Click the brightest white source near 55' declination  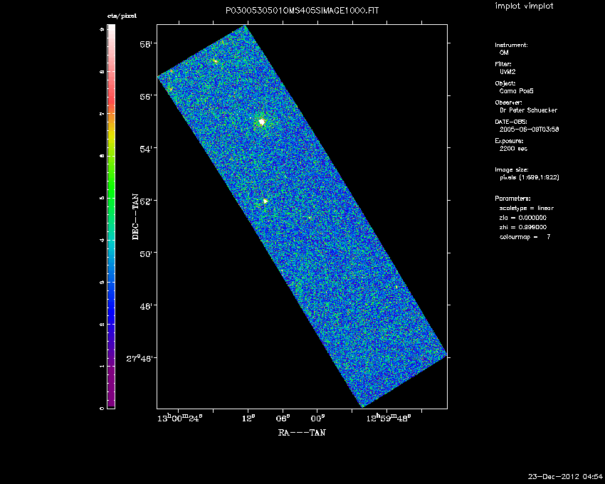click(262, 122)
